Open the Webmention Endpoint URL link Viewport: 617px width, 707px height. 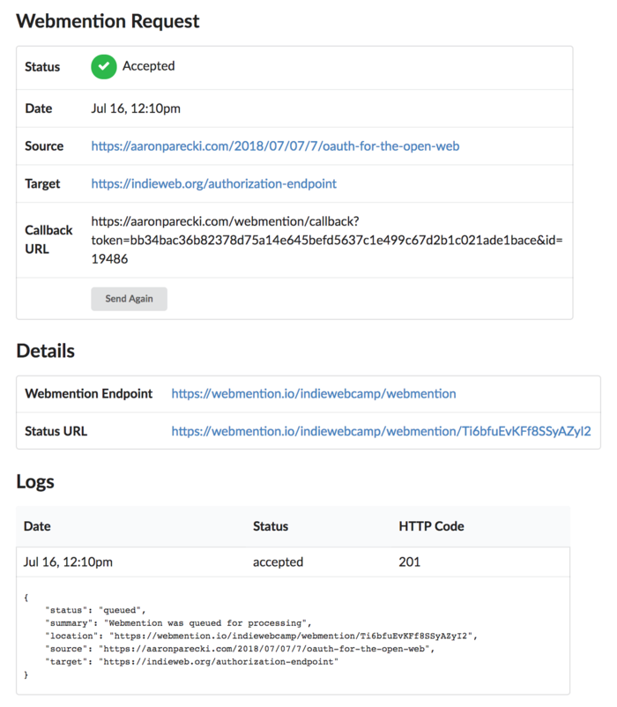click(314, 394)
